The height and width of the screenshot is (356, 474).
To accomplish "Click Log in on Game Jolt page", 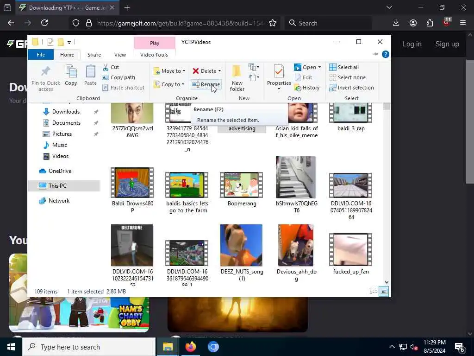I will pyautogui.click(x=412, y=44).
